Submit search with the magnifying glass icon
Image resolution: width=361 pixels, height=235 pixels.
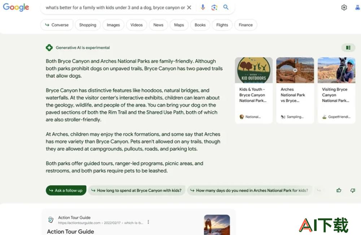tap(226, 7)
